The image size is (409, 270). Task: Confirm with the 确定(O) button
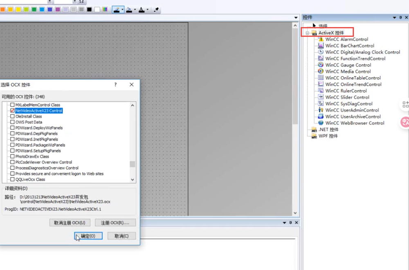click(x=88, y=236)
